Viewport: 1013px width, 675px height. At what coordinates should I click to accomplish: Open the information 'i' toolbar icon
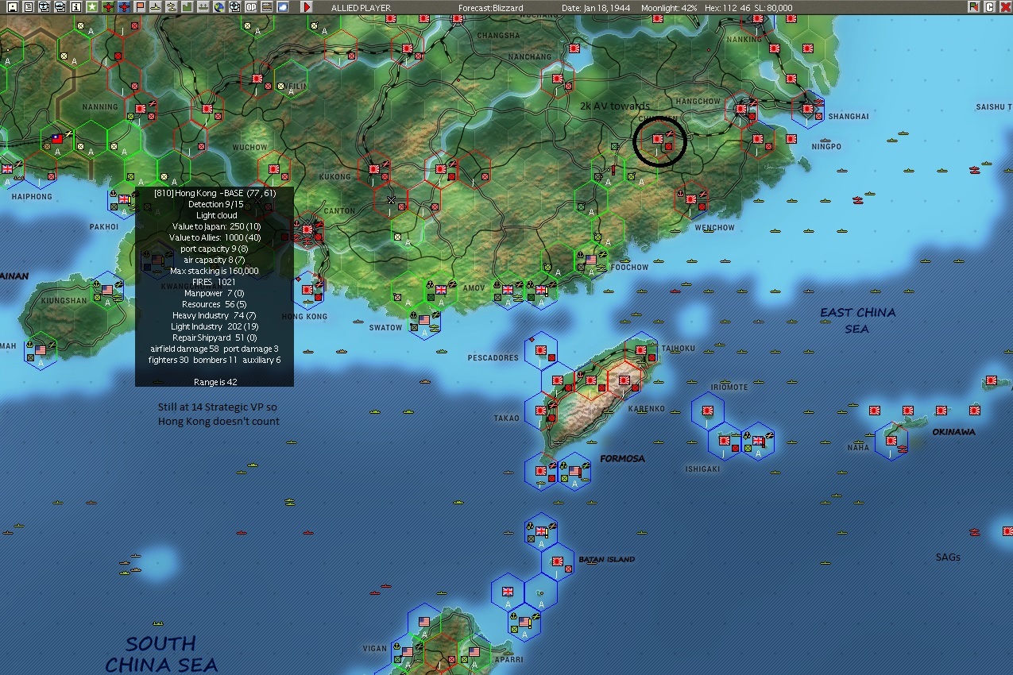(76, 7)
